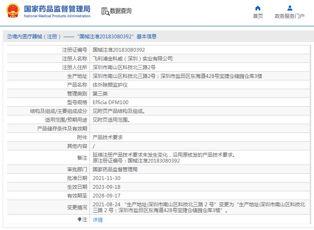Click the 注册人住所 value 深圳市南山区科技北三路2号
Screen dimensions: 314x230
124,67
